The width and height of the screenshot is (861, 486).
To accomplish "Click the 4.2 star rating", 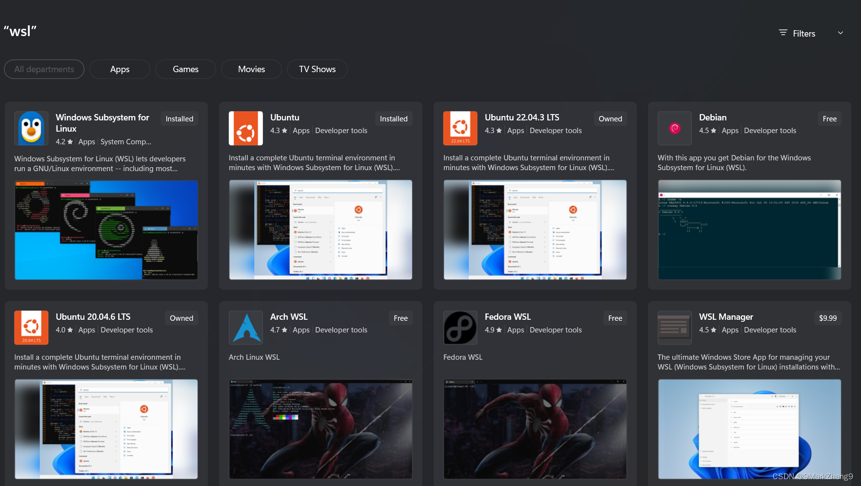I will [x=64, y=142].
